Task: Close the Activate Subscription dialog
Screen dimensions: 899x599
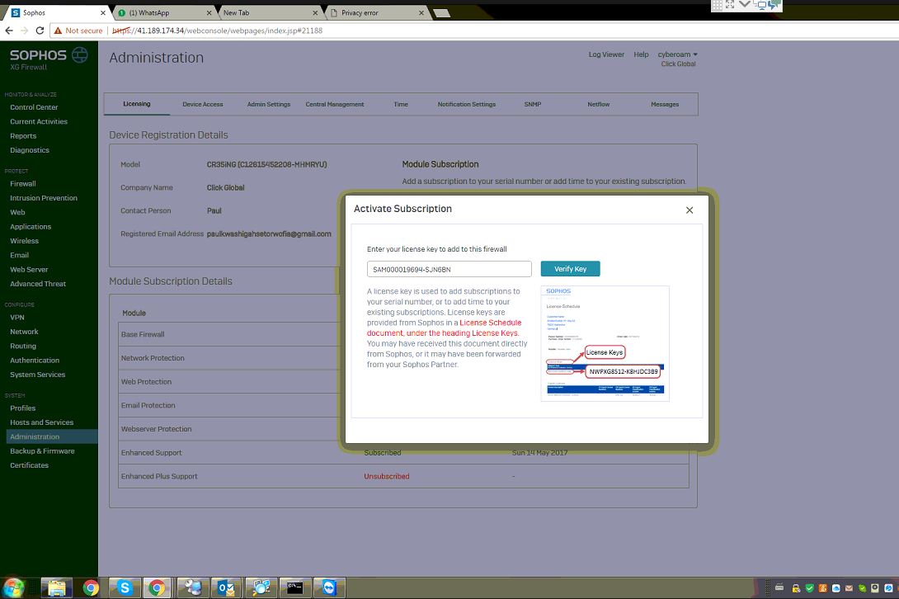Action: [x=690, y=210]
